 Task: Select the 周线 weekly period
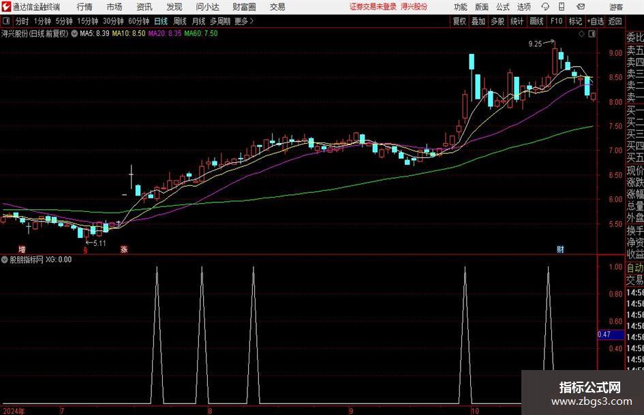(180, 21)
